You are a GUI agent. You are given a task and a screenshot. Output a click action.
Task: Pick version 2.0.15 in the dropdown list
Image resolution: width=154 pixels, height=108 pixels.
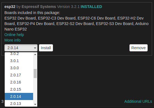click(x=19, y=89)
